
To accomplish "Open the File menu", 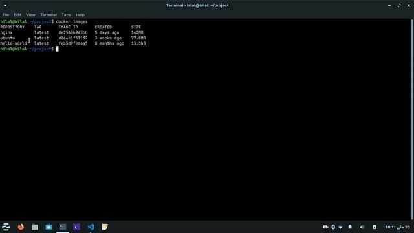I will [x=6, y=15].
